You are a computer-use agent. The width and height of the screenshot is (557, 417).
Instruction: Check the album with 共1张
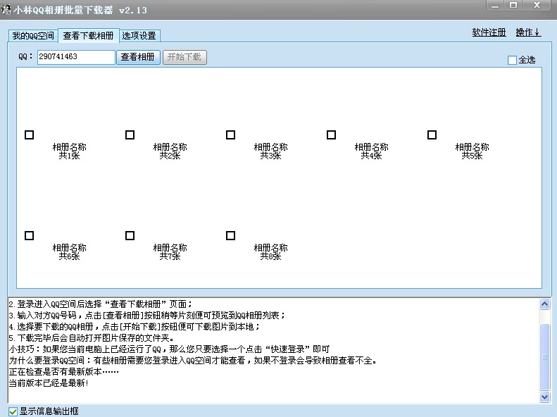(29, 135)
